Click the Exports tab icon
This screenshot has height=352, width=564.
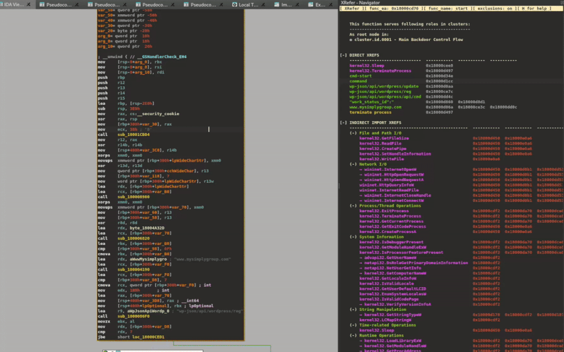[311, 5]
